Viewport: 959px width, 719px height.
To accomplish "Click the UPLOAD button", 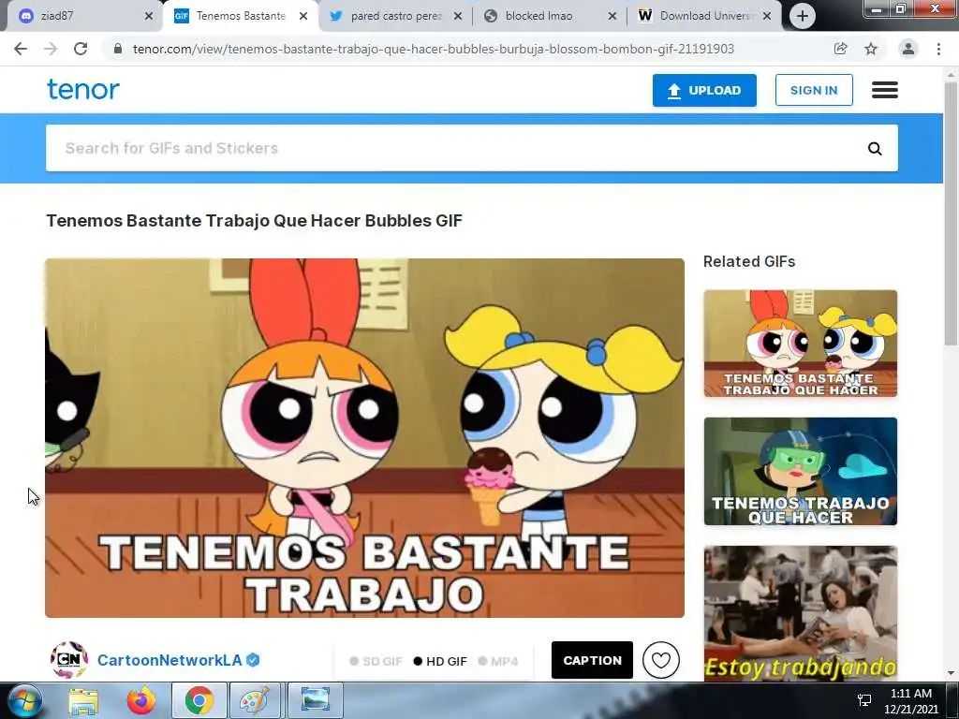I will click(x=704, y=91).
